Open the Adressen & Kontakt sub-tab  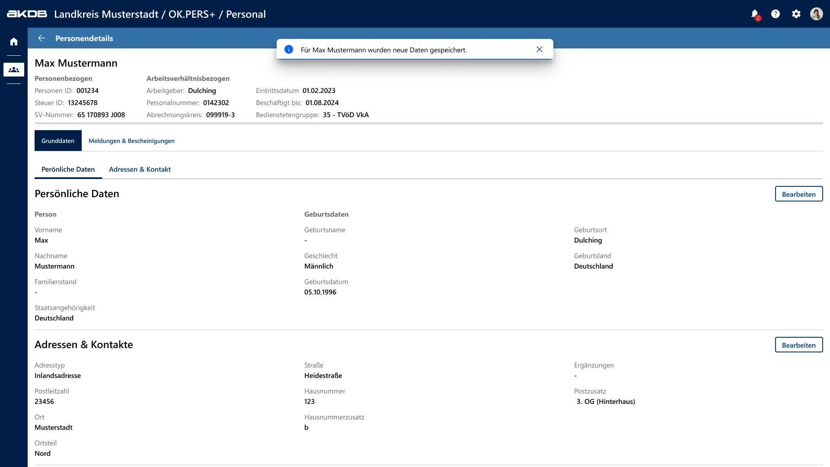pos(140,170)
